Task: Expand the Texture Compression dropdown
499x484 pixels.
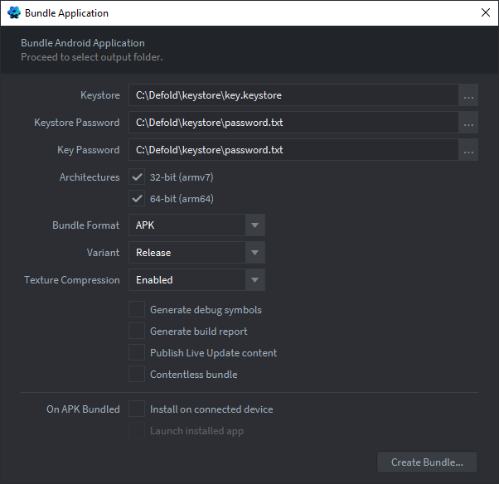Action: tap(196, 279)
